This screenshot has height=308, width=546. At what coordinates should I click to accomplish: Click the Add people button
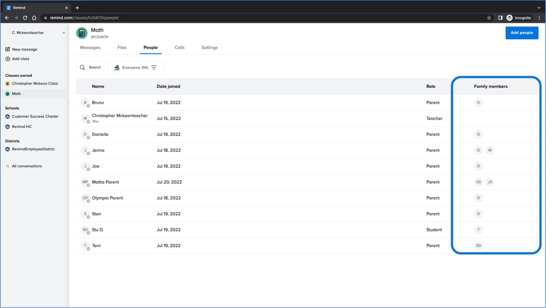click(x=522, y=33)
